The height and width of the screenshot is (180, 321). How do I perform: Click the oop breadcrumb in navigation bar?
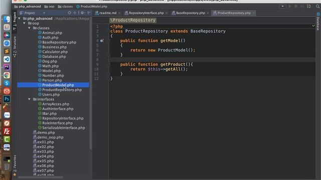coord(49,6)
